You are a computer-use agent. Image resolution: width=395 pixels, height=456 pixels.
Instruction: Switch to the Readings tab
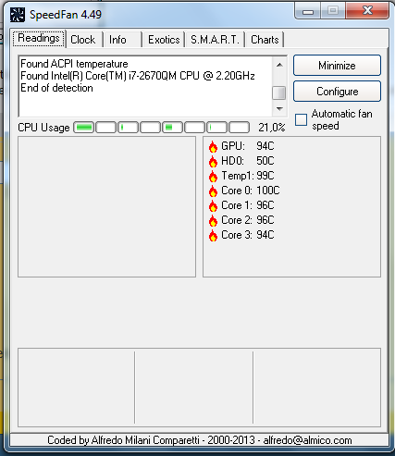click(x=39, y=39)
